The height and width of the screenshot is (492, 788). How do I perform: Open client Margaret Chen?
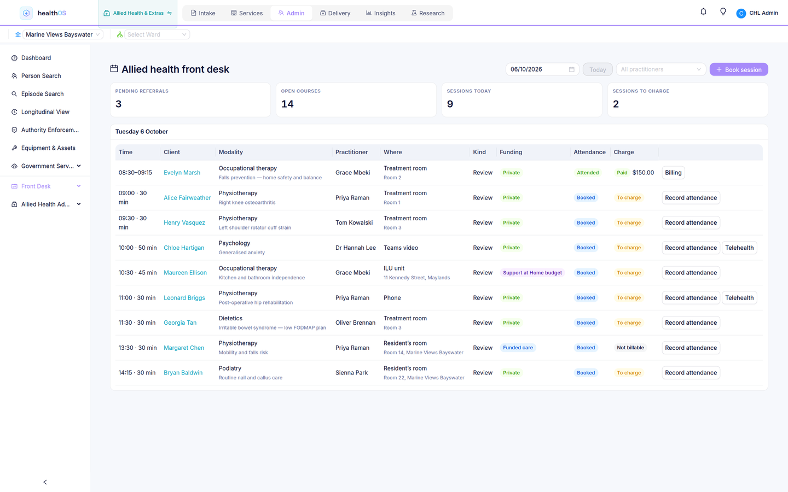[x=184, y=348]
